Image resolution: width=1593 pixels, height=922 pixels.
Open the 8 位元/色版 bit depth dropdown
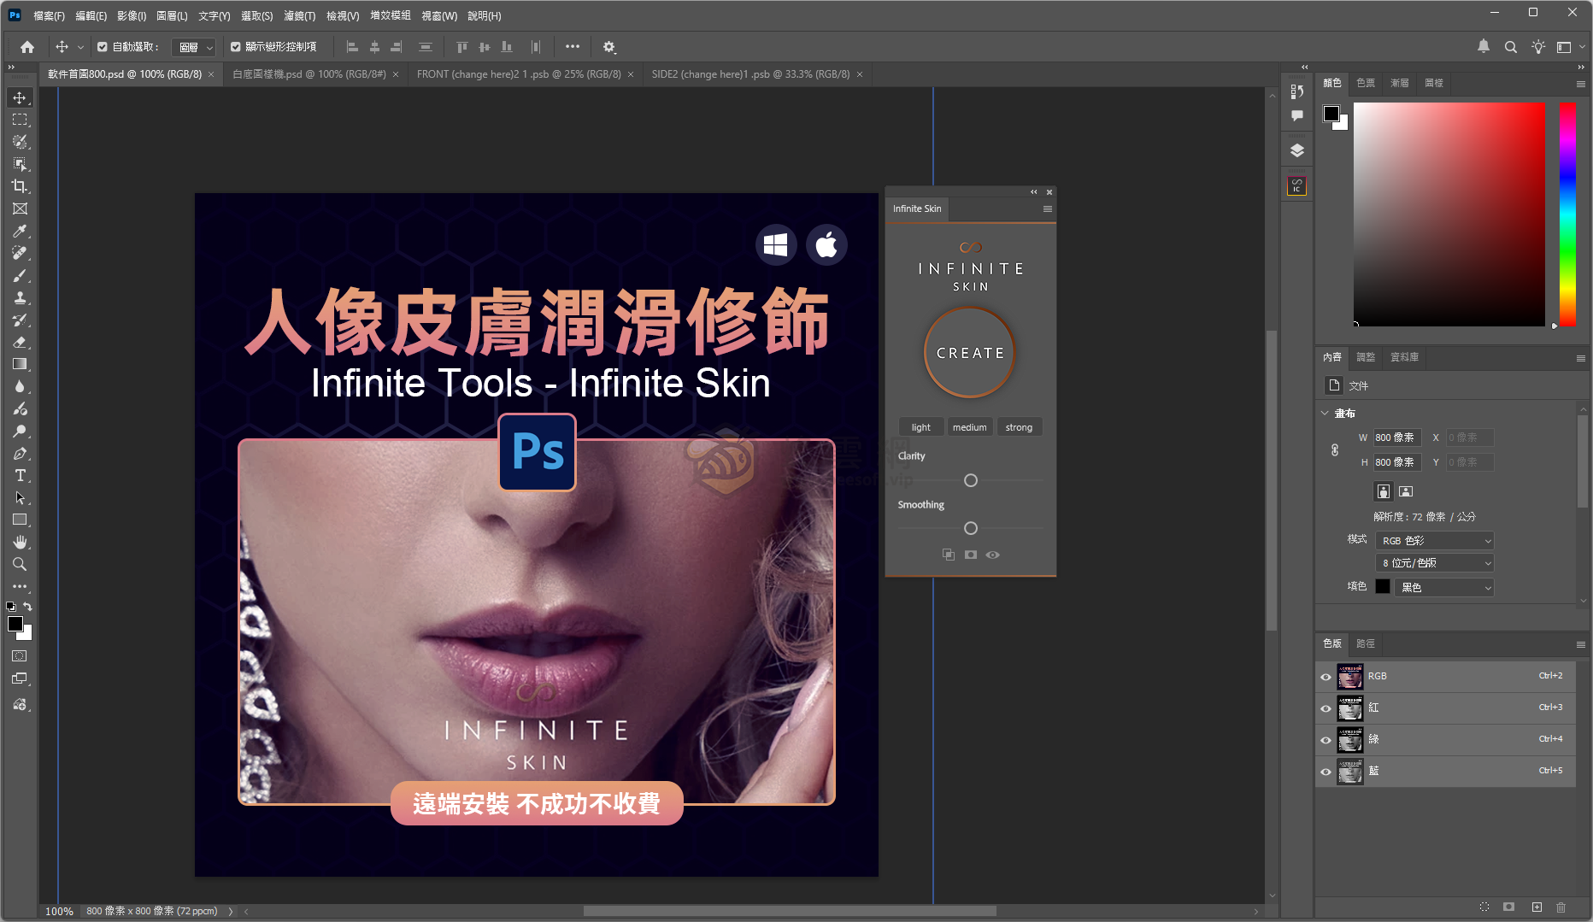click(x=1435, y=563)
